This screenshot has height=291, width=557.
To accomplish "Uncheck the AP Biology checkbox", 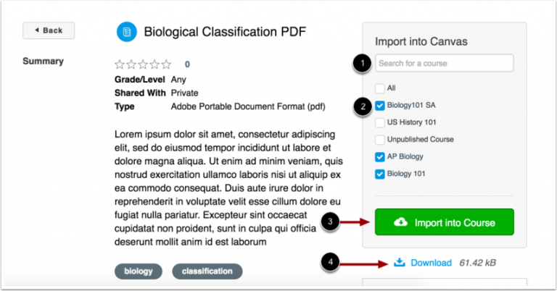I will coord(380,156).
